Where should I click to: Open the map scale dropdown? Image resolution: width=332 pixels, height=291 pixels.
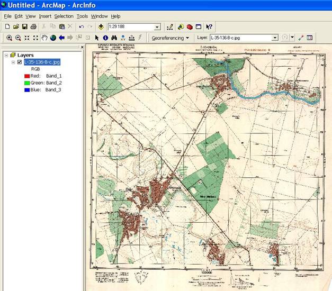[x=157, y=27]
